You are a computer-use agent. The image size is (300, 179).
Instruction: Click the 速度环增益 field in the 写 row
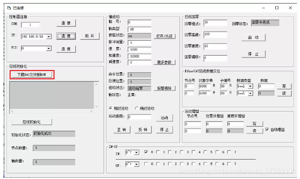tap(235, 124)
